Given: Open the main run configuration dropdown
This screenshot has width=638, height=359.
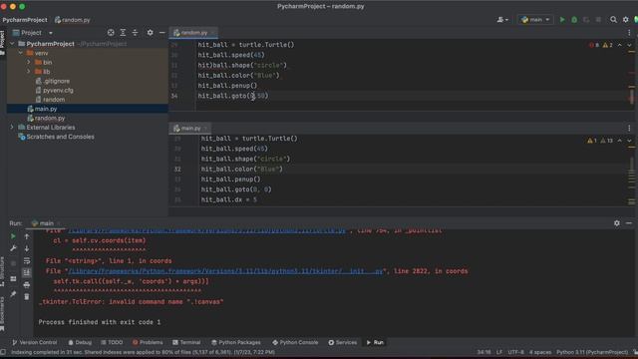Looking at the screenshot, I should click(x=535, y=20).
